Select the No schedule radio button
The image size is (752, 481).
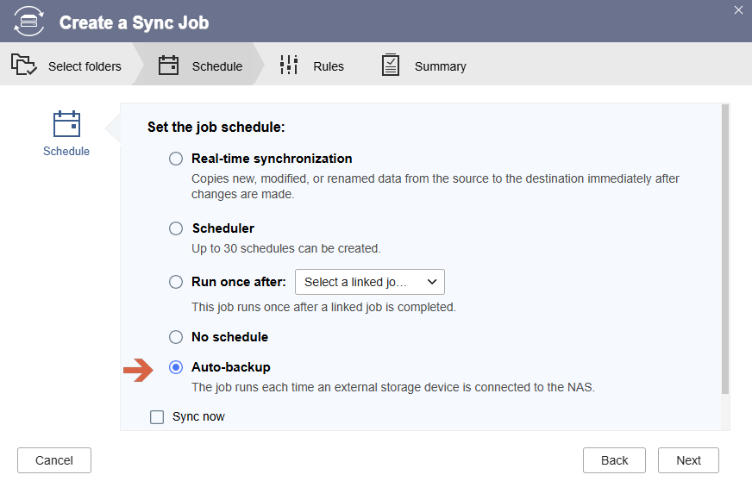[x=176, y=337]
